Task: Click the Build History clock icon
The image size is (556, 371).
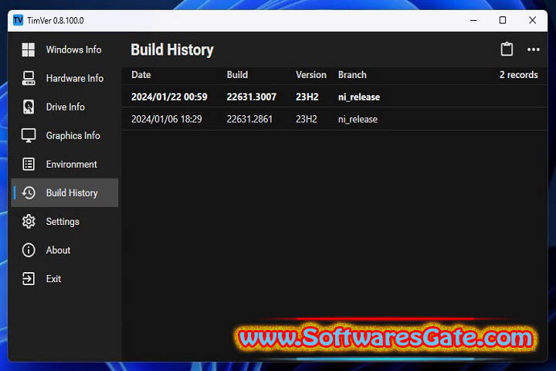Action: coord(29,192)
